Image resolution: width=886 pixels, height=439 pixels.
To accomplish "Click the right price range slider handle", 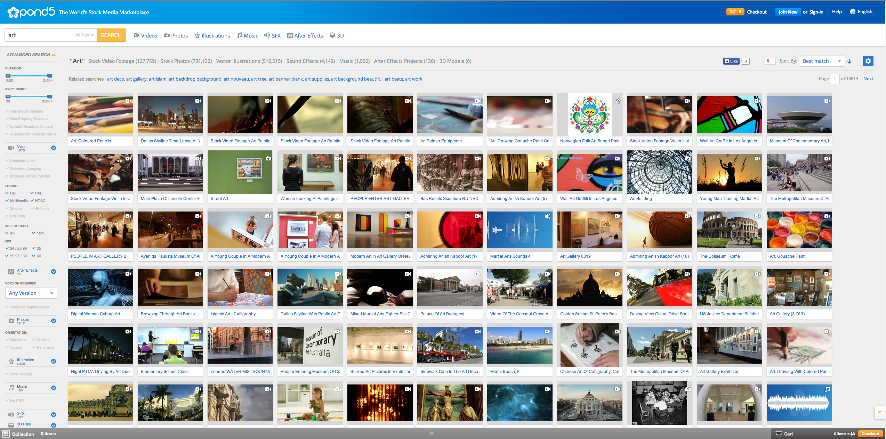I will tap(50, 96).
